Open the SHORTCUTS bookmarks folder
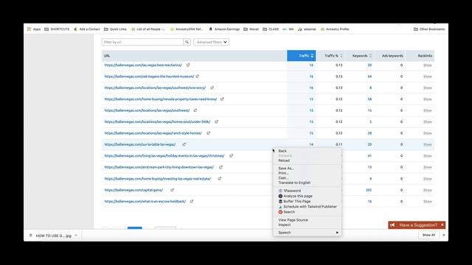This screenshot has height=265, width=472. click(x=57, y=29)
